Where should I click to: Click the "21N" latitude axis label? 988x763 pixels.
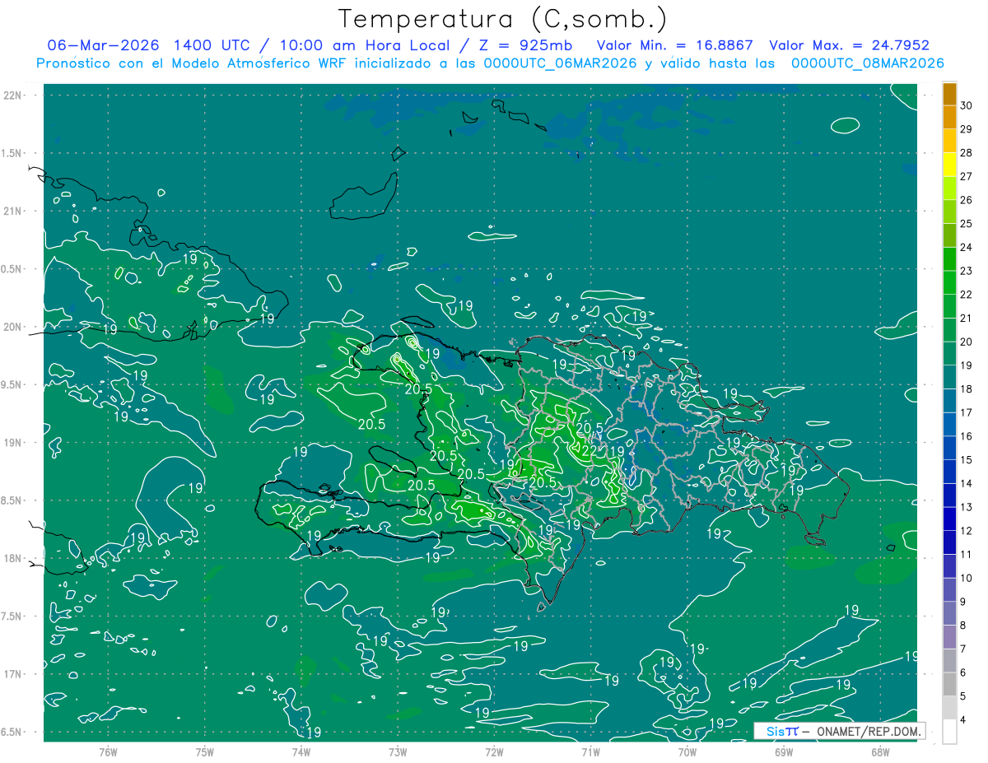(x=14, y=211)
